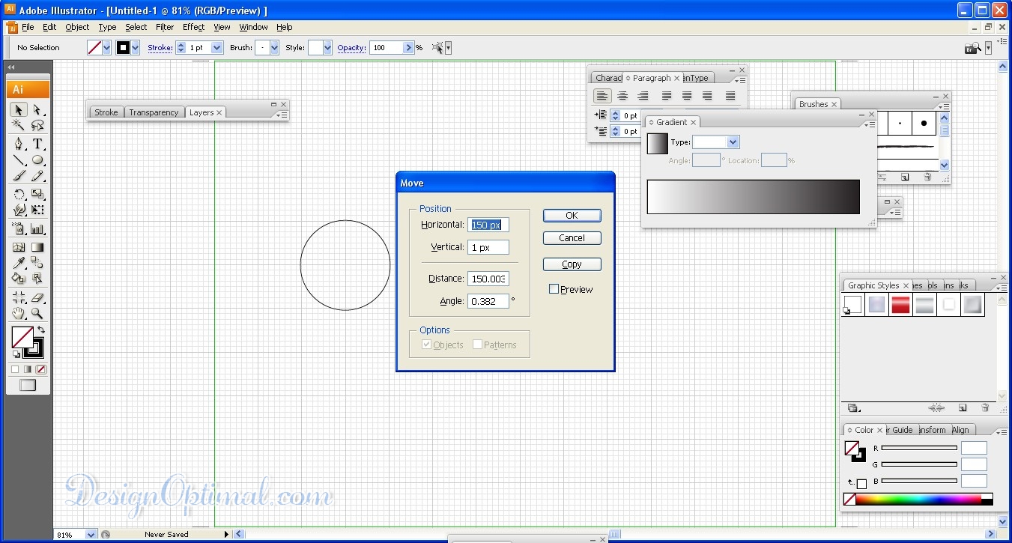This screenshot has height=543, width=1012.
Task: Open the stroke weight dropdown
Action: click(217, 48)
